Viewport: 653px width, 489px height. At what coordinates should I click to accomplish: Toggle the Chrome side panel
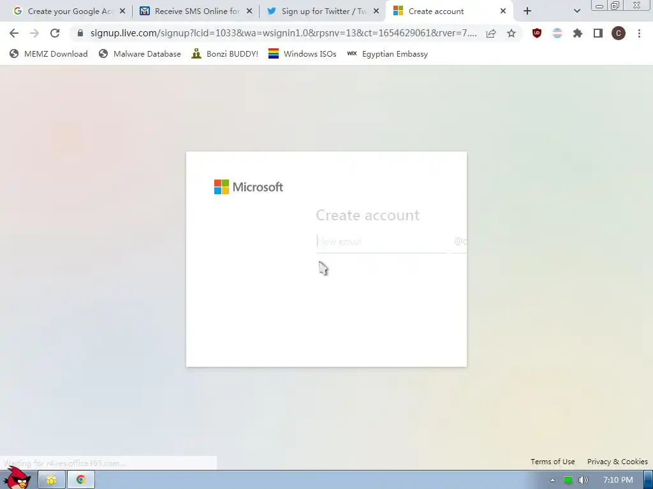598,33
